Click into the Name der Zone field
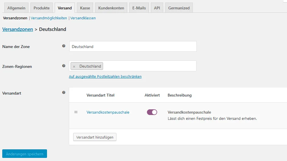 point(133,46)
